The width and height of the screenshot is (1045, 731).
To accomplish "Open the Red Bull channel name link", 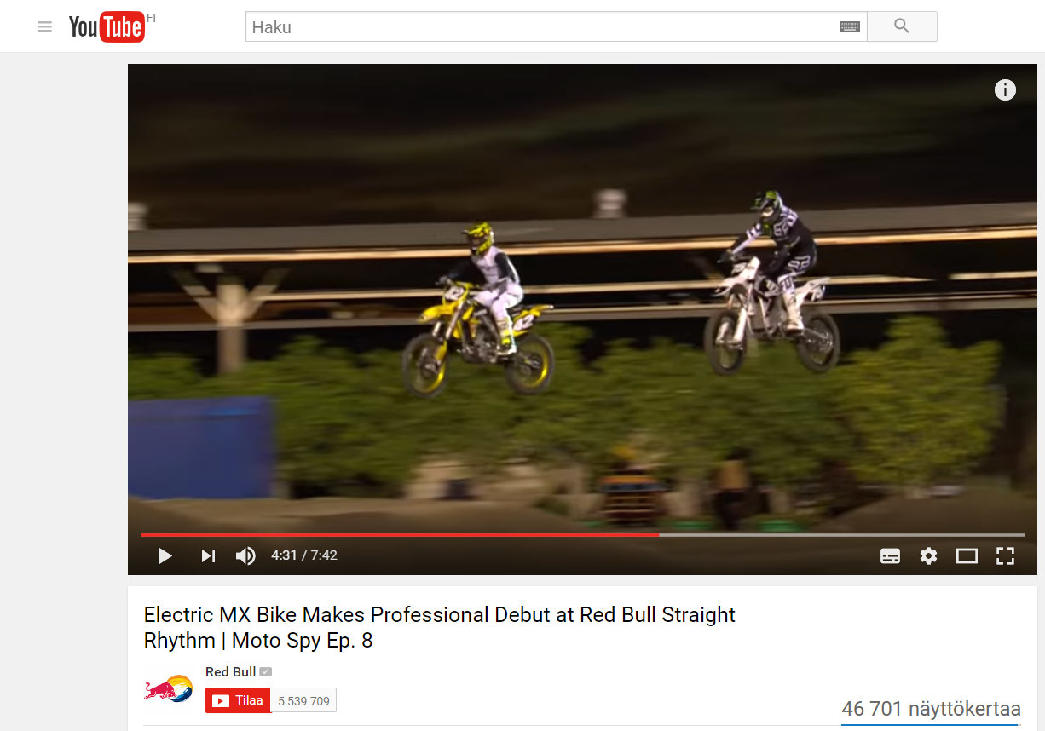I will coord(230,672).
